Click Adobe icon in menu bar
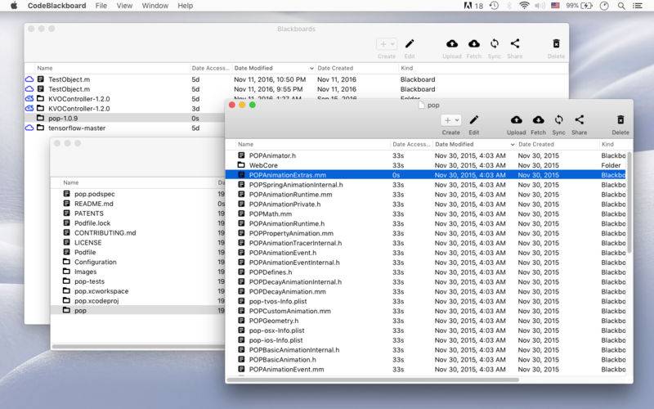This screenshot has height=409, width=654. pos(468,6)
